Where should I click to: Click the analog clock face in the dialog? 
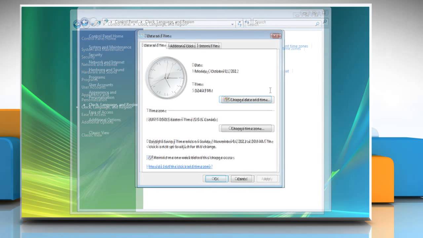[166, 78]
